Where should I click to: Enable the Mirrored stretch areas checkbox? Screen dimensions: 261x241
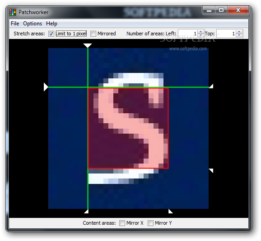pyautogui.click(x=93, y=34)
